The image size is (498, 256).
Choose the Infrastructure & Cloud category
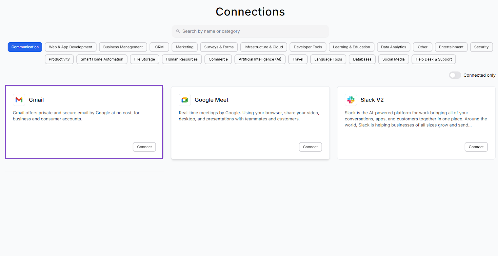[264, 47]
